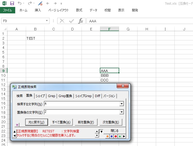Image resolution: width=193 pixels, height=146 pixels.
Task: Click the Save icon in quick access toolbar
Action: pyautogui.click(x=12, y=3)
